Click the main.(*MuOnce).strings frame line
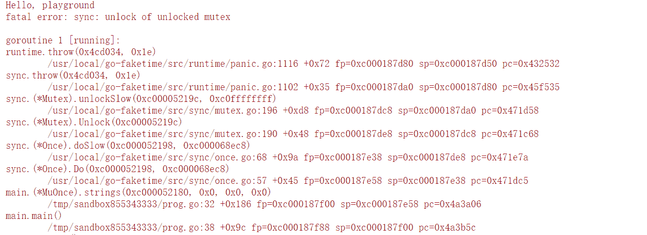 (x=138, y=193)
